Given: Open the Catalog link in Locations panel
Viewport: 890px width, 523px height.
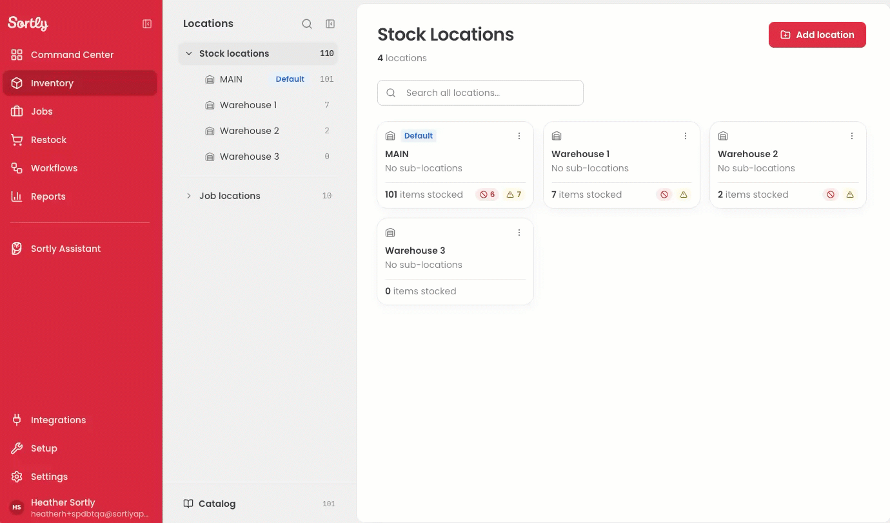Looking at the screenshot, I should [259, 504].
